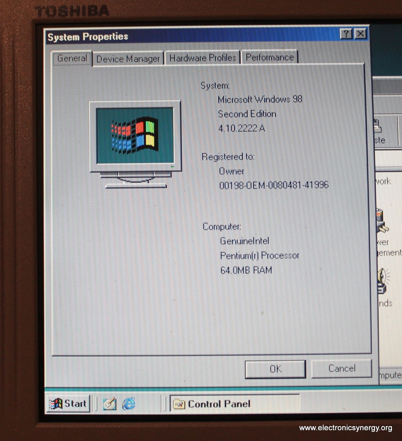
Task: Go to the General tab
Action: pyautogui.click(x=72, y=58)
